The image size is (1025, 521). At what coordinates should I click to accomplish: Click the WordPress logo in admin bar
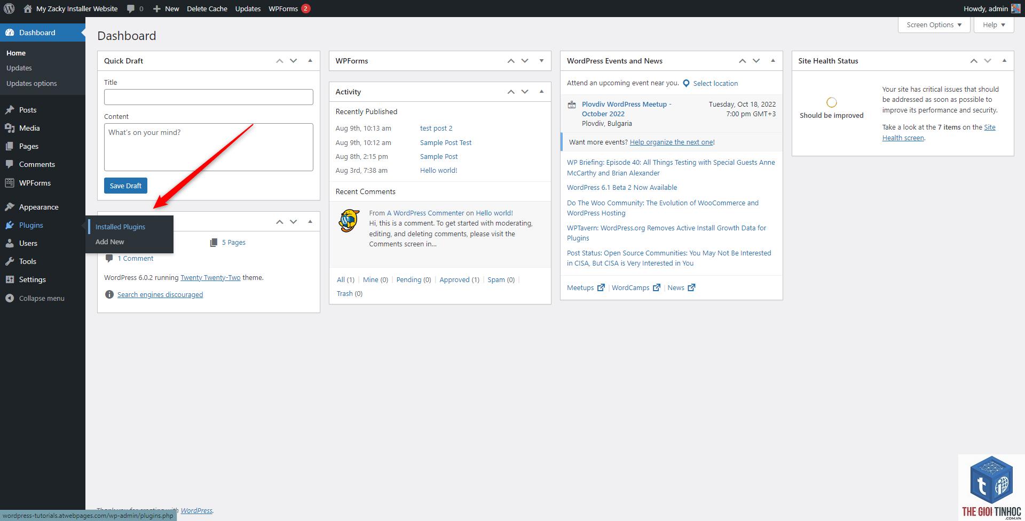pyautogui.click(x=9, y=9)
